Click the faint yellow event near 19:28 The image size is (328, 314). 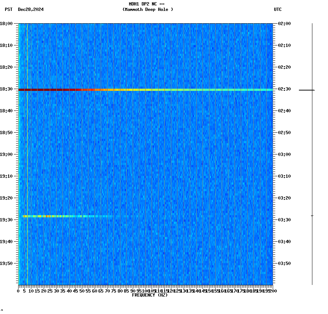[55, 216]
